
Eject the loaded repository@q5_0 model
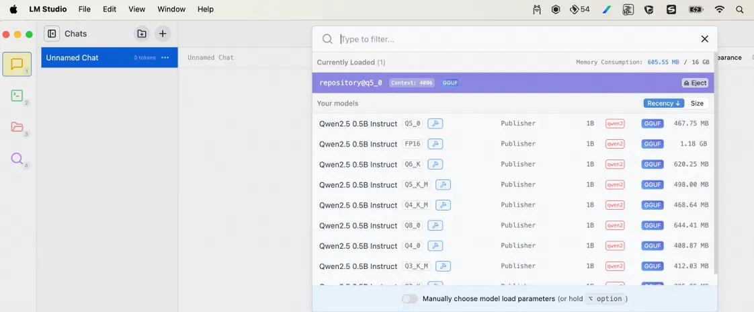point(695,83)
